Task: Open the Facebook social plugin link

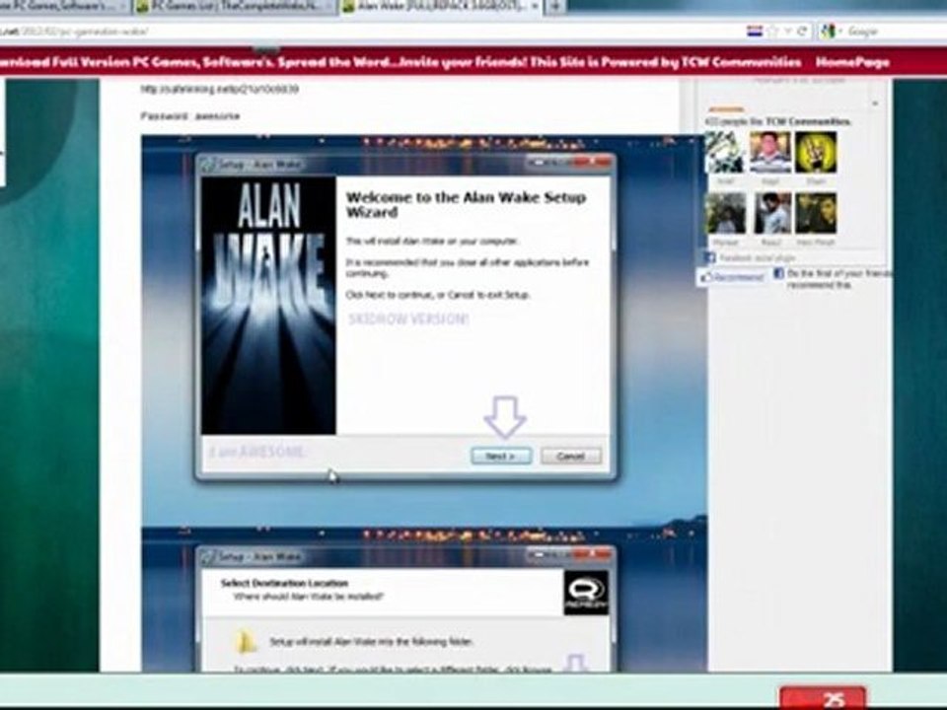Action: click(757, 257)
